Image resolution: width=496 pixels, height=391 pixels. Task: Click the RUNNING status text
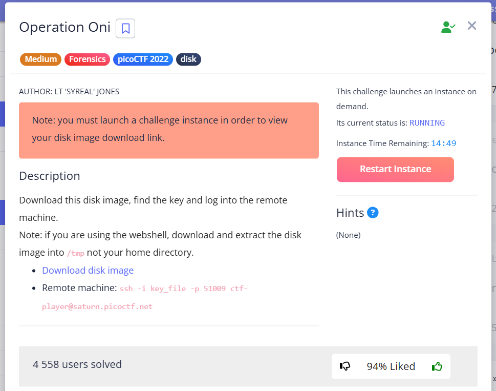[x=427, y=123]
